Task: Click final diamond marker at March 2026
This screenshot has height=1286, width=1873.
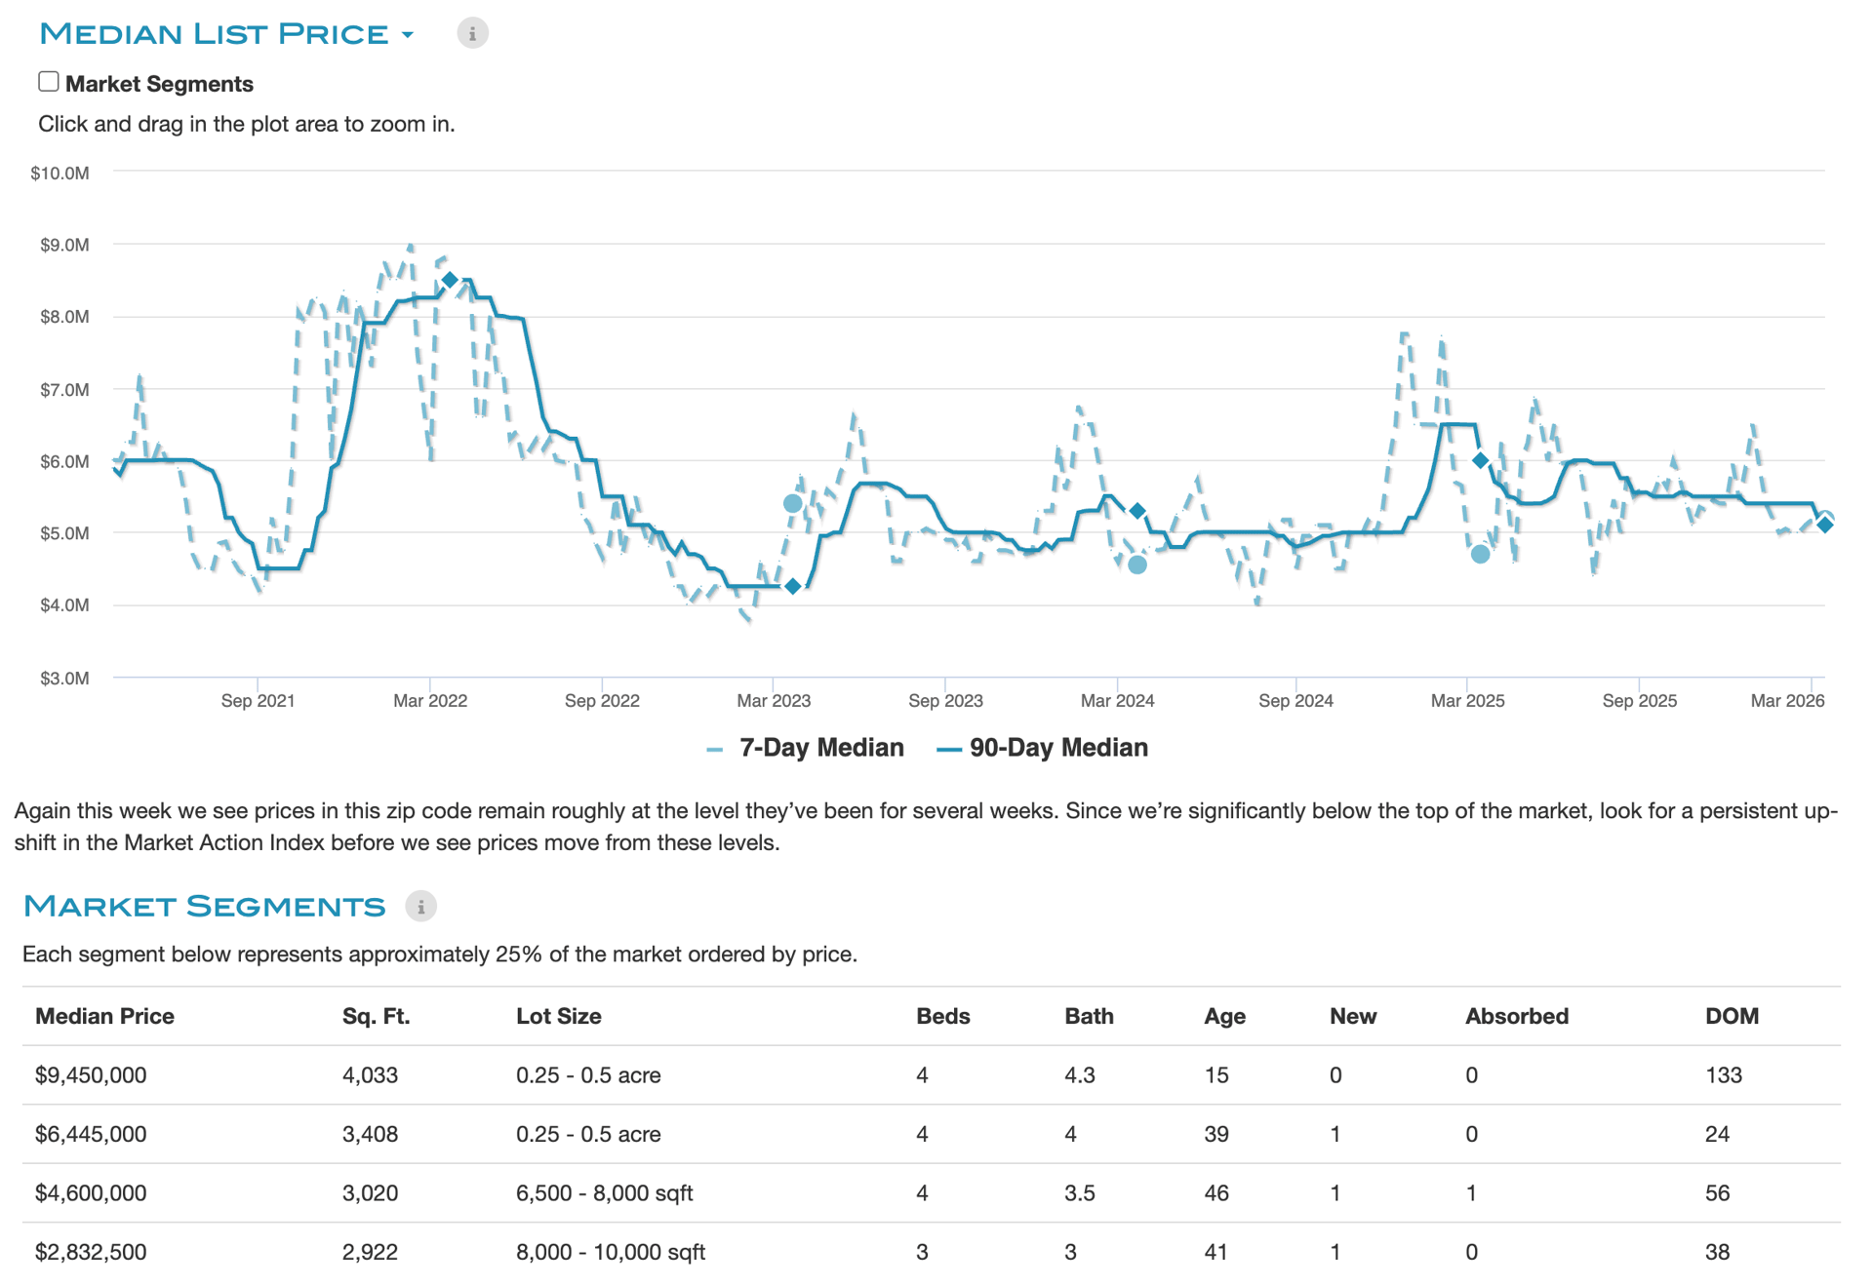Action: click(x=1825, y=525)
